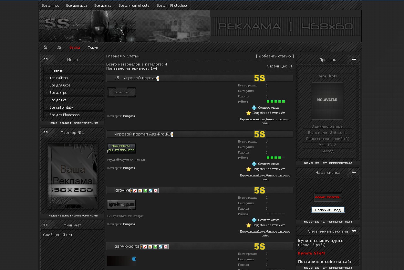Image resolution: width=404 pixels, height=270 pixels.
Task: Open the sitemap icon next to home
Action: pyautogui.click(x=59, y=47)
